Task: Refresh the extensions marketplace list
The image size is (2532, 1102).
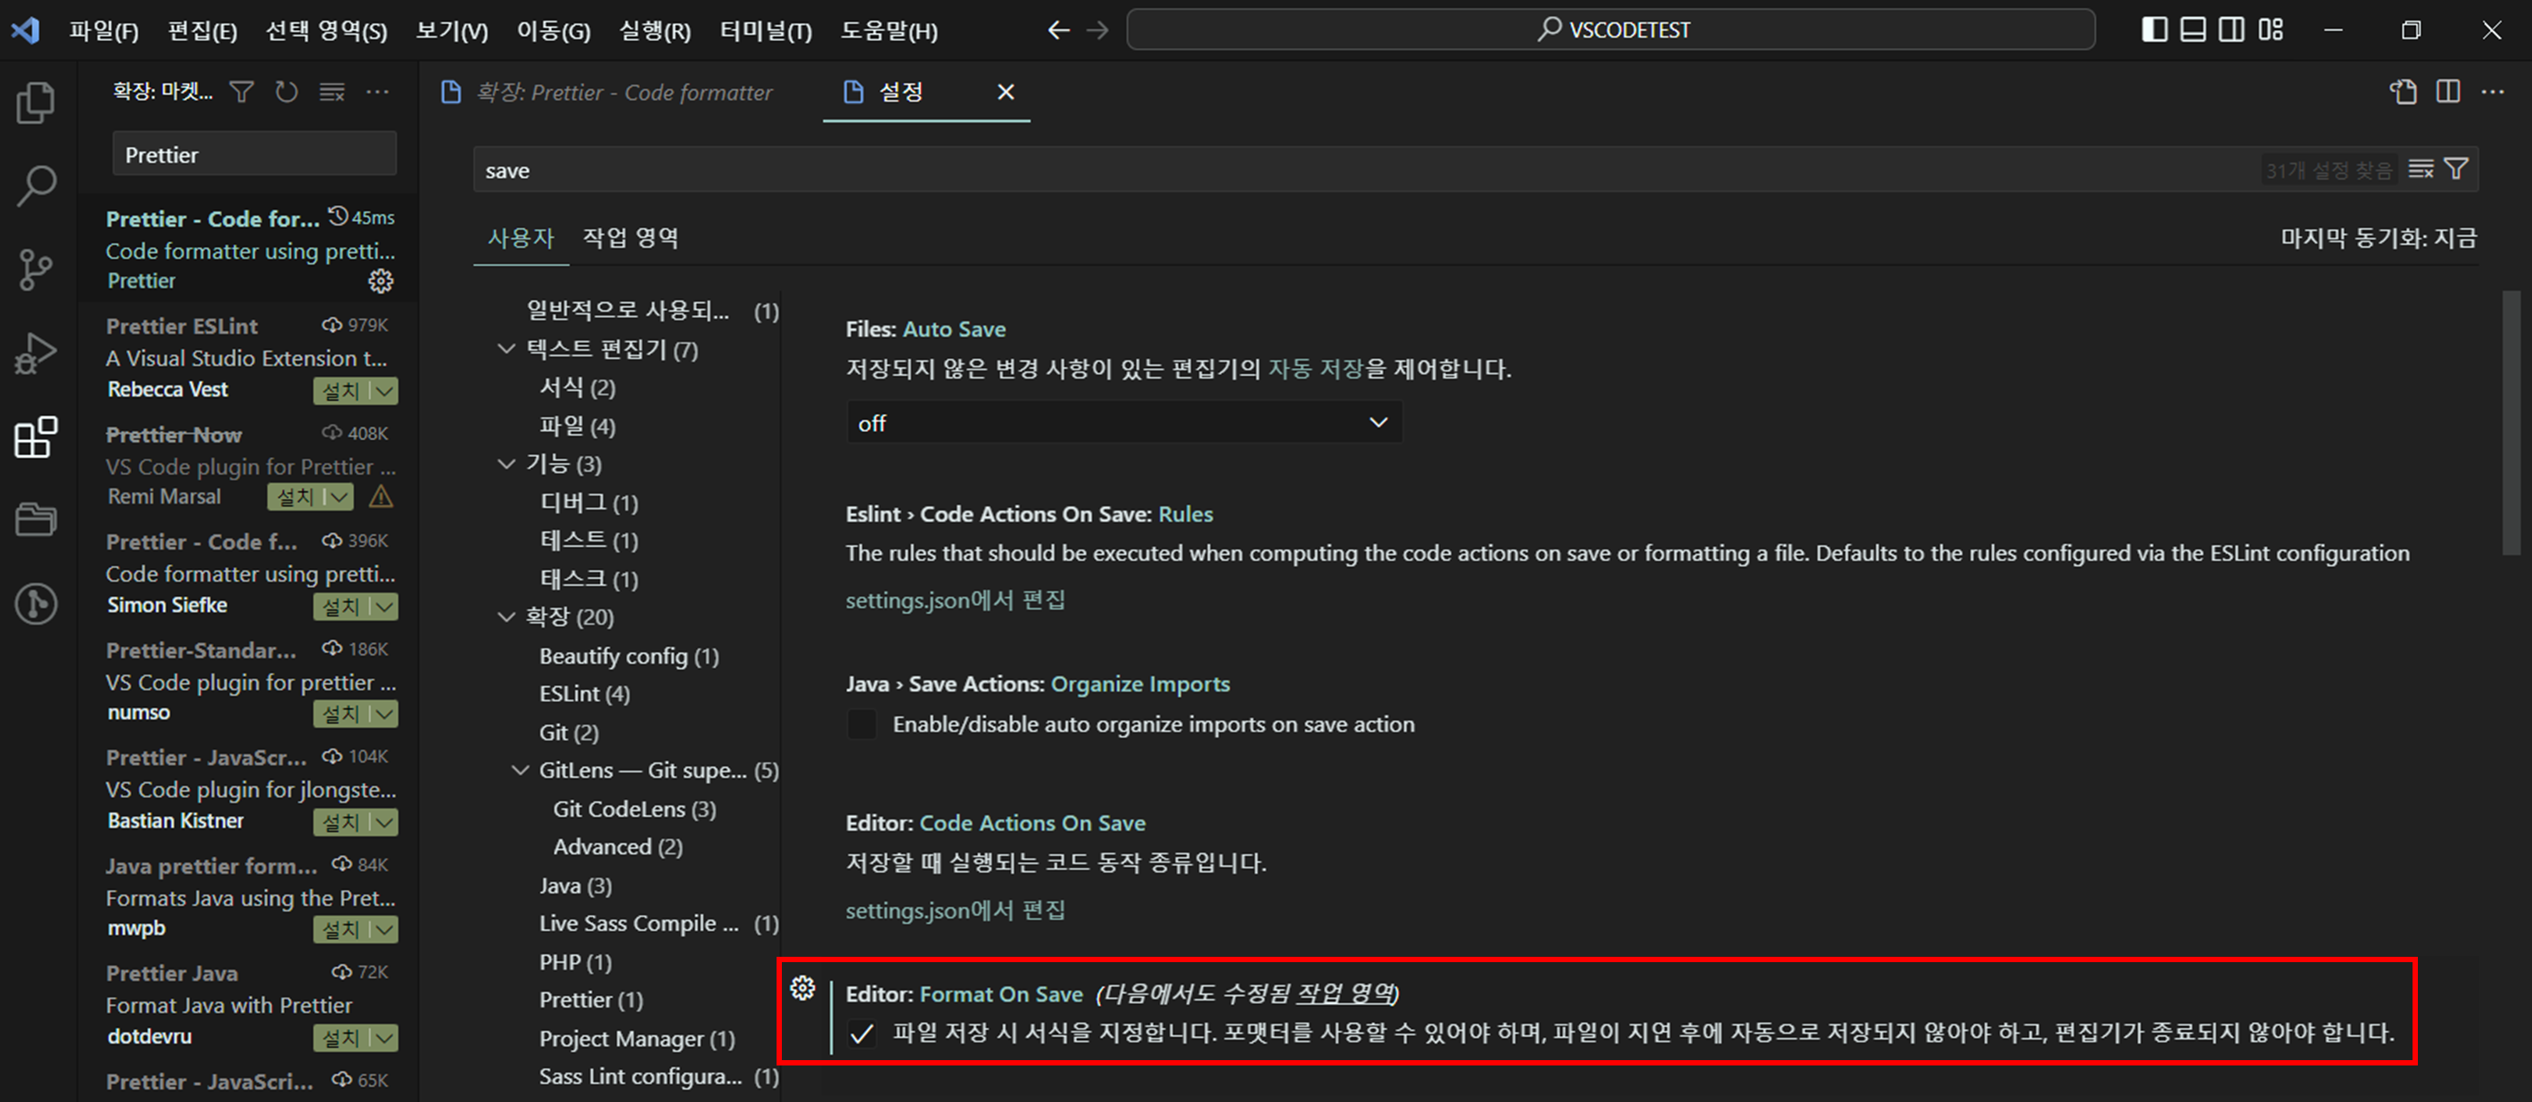Action: pyautogui.click(x=286, y=93)
